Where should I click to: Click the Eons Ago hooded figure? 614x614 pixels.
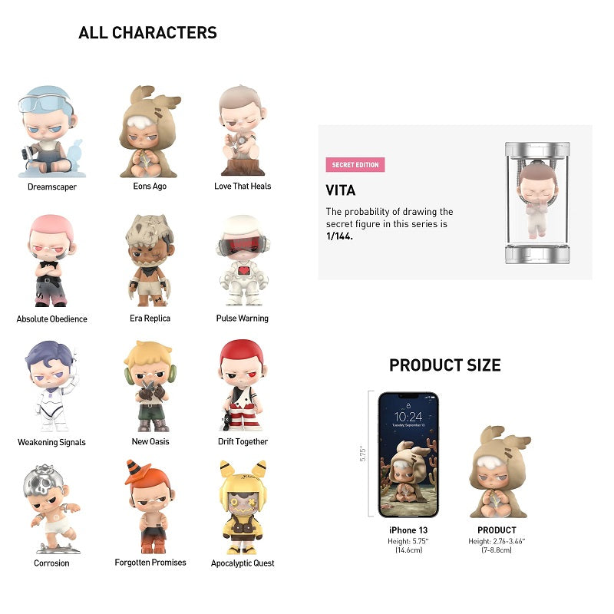coord(150,131)
